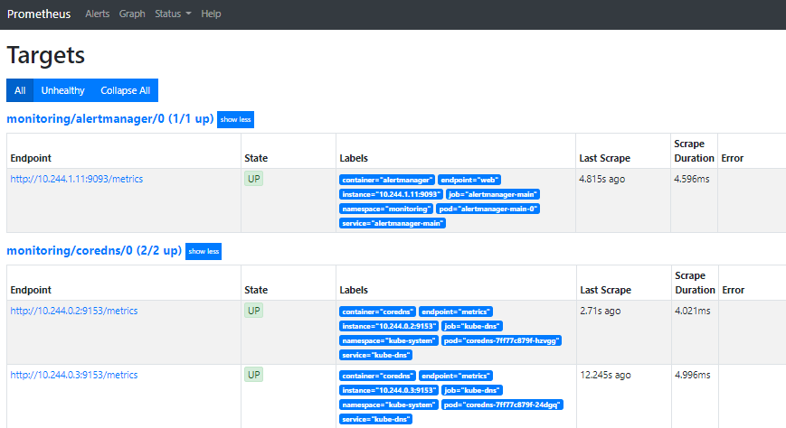Click Labels column header in coredns table
Image resolution: width=786 pixels, height=428 pixels.
354,290
